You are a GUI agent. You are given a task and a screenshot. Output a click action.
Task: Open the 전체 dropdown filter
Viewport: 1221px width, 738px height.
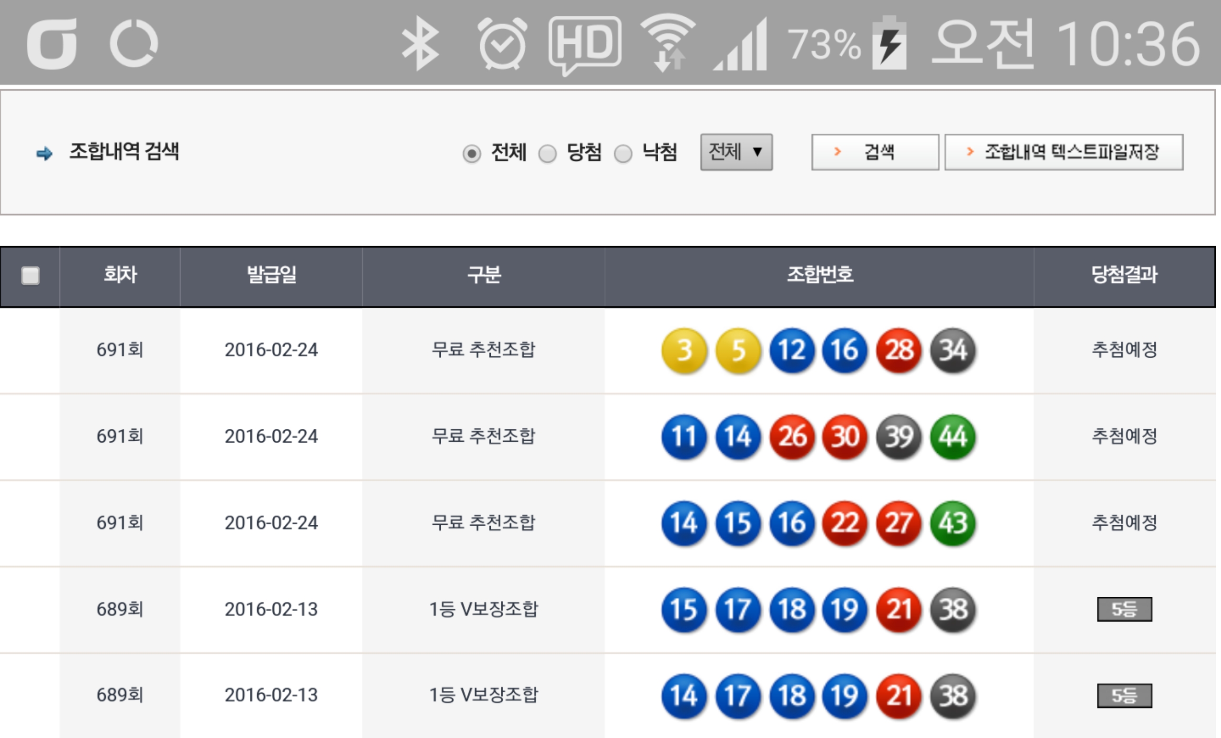pyautogui.click(x=736, y=152)
